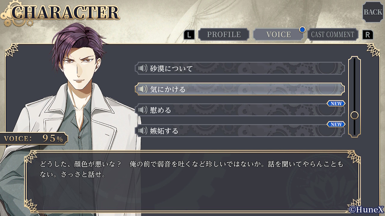Click the L shoulder button icon

(x=189, y=35)
